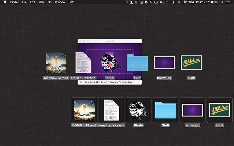Select the iu.gif Athletics thumbnail in bottom row

click(220, 110)
